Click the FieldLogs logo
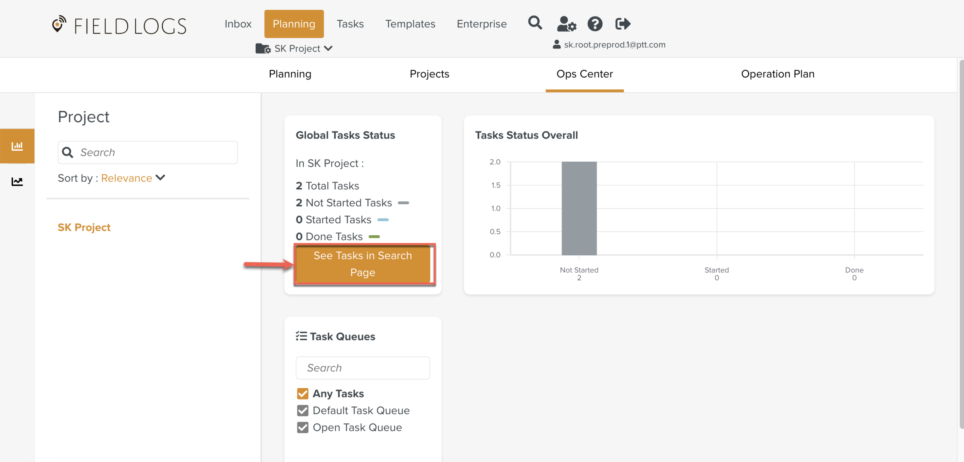The width and height of the screenshot is (964, 462). coord(119,26)
